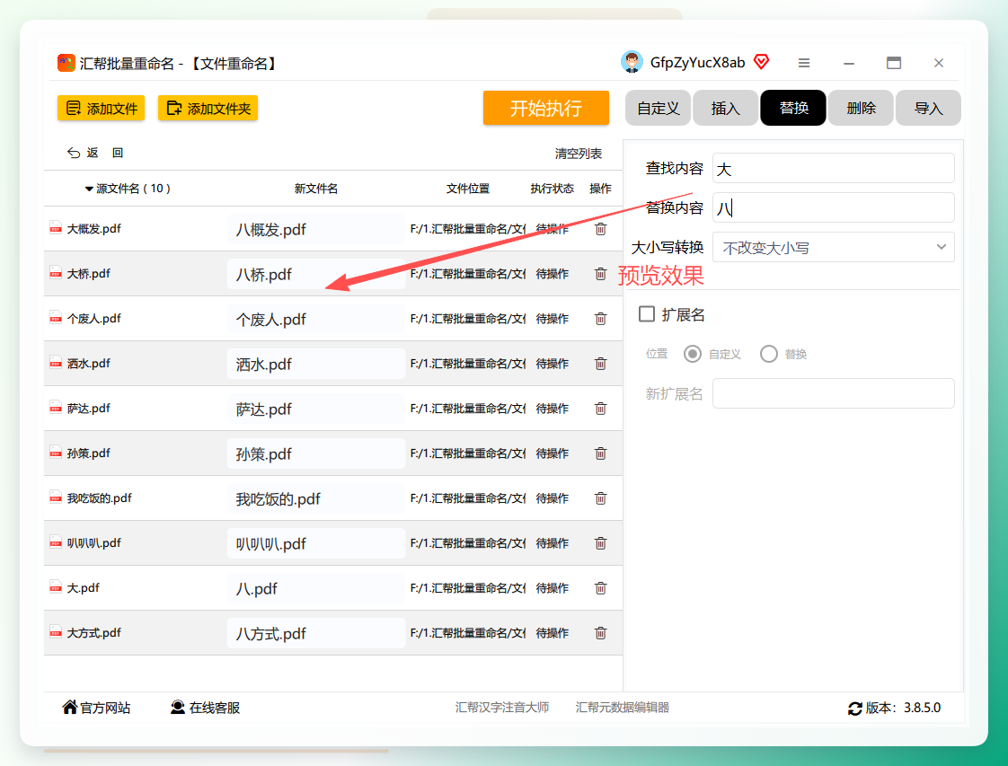Click the 返回 back button
This screenshot has height=766, width=1008.
[95, 153]
